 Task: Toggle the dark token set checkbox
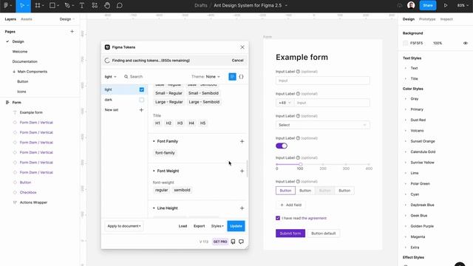(141, 100)
